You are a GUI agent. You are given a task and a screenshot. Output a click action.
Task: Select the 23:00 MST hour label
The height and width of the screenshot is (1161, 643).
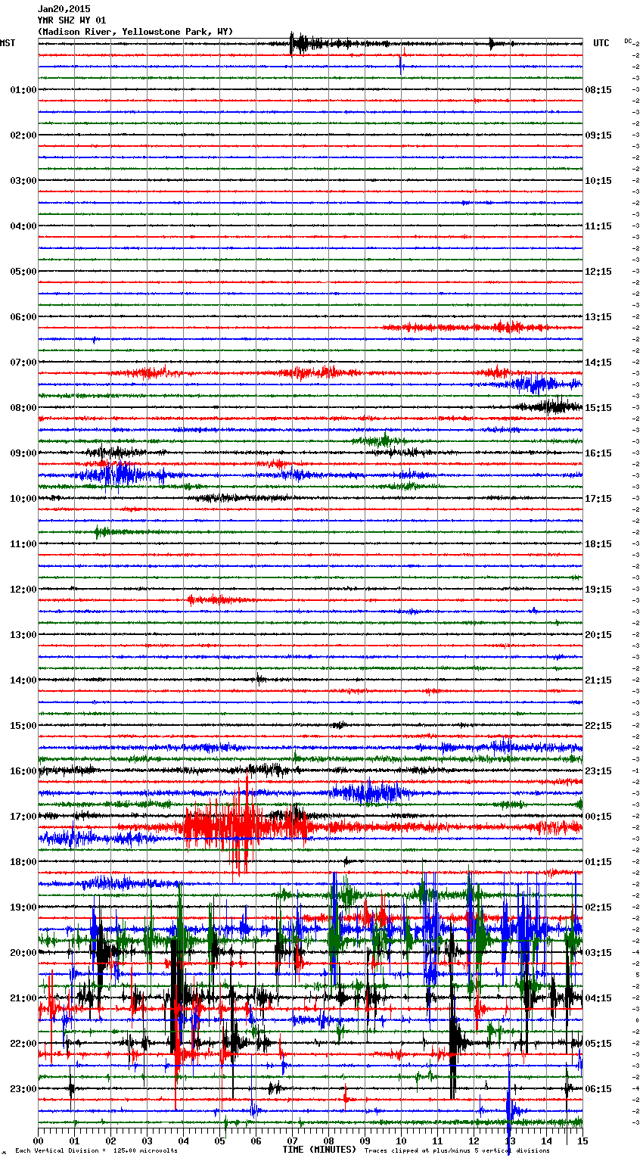tap(23, 1089)
